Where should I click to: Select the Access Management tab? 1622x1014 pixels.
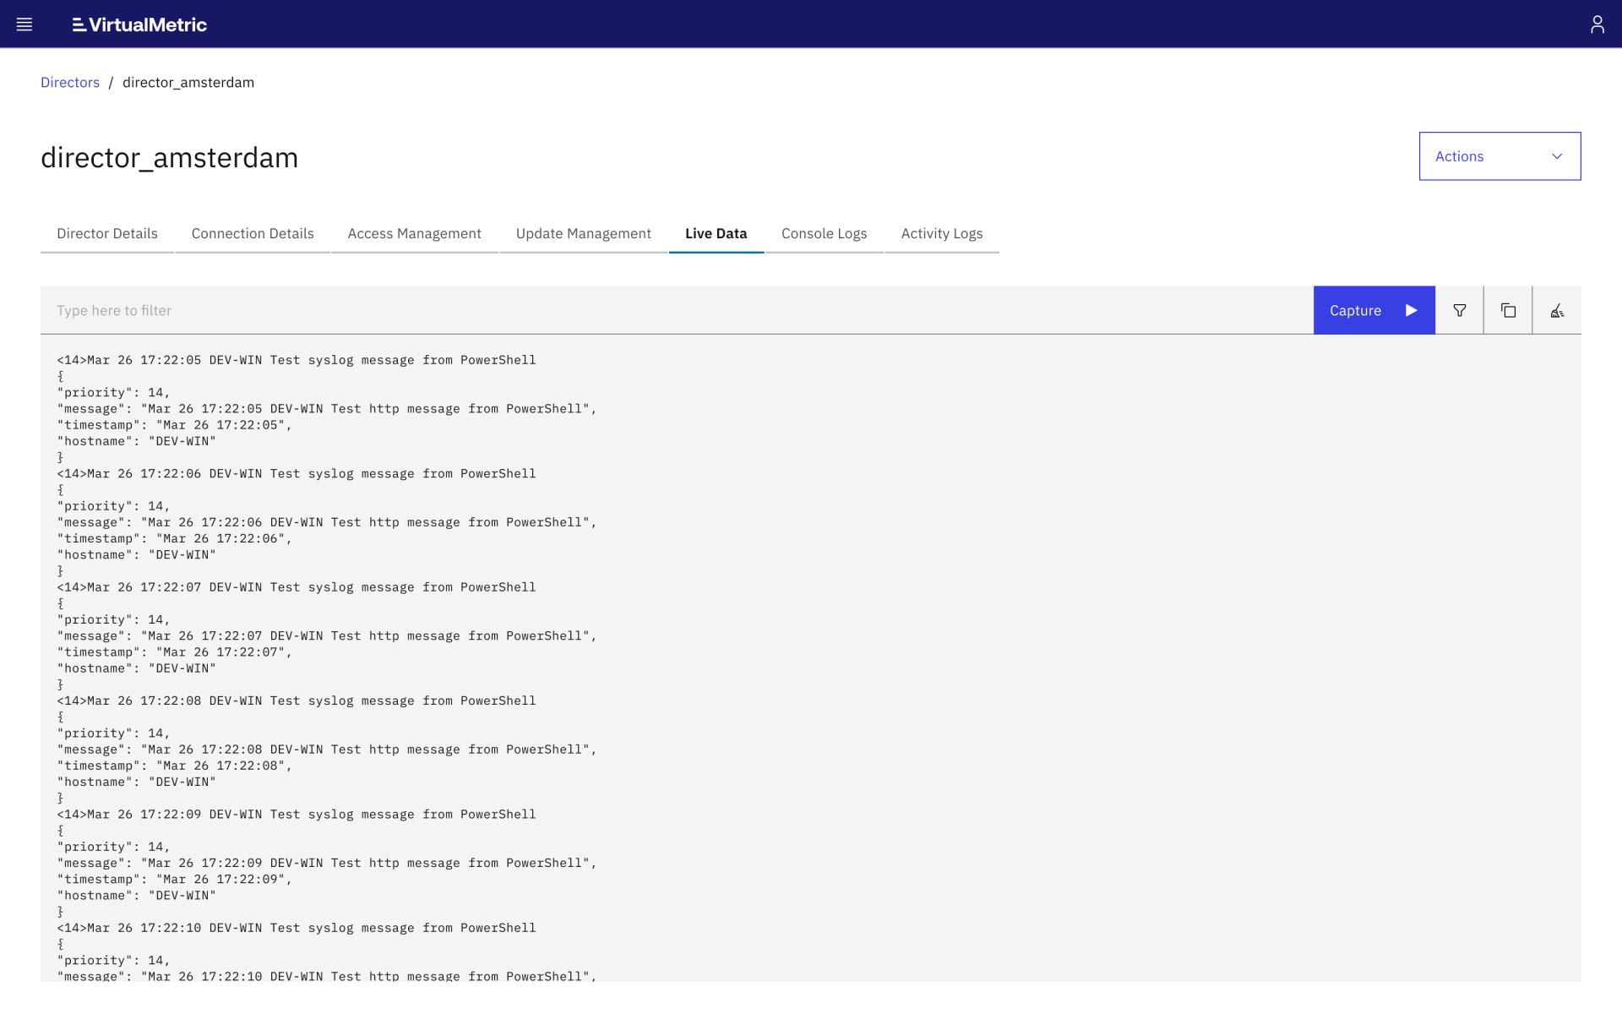click(x=414, y=233)
